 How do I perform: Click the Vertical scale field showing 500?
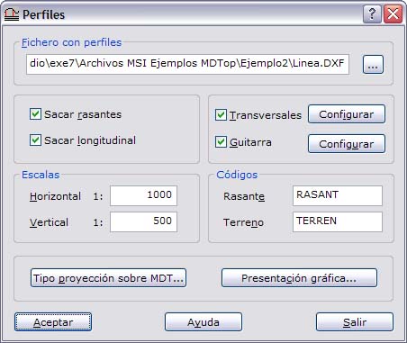pyautogui.click(x=143, y=221)
